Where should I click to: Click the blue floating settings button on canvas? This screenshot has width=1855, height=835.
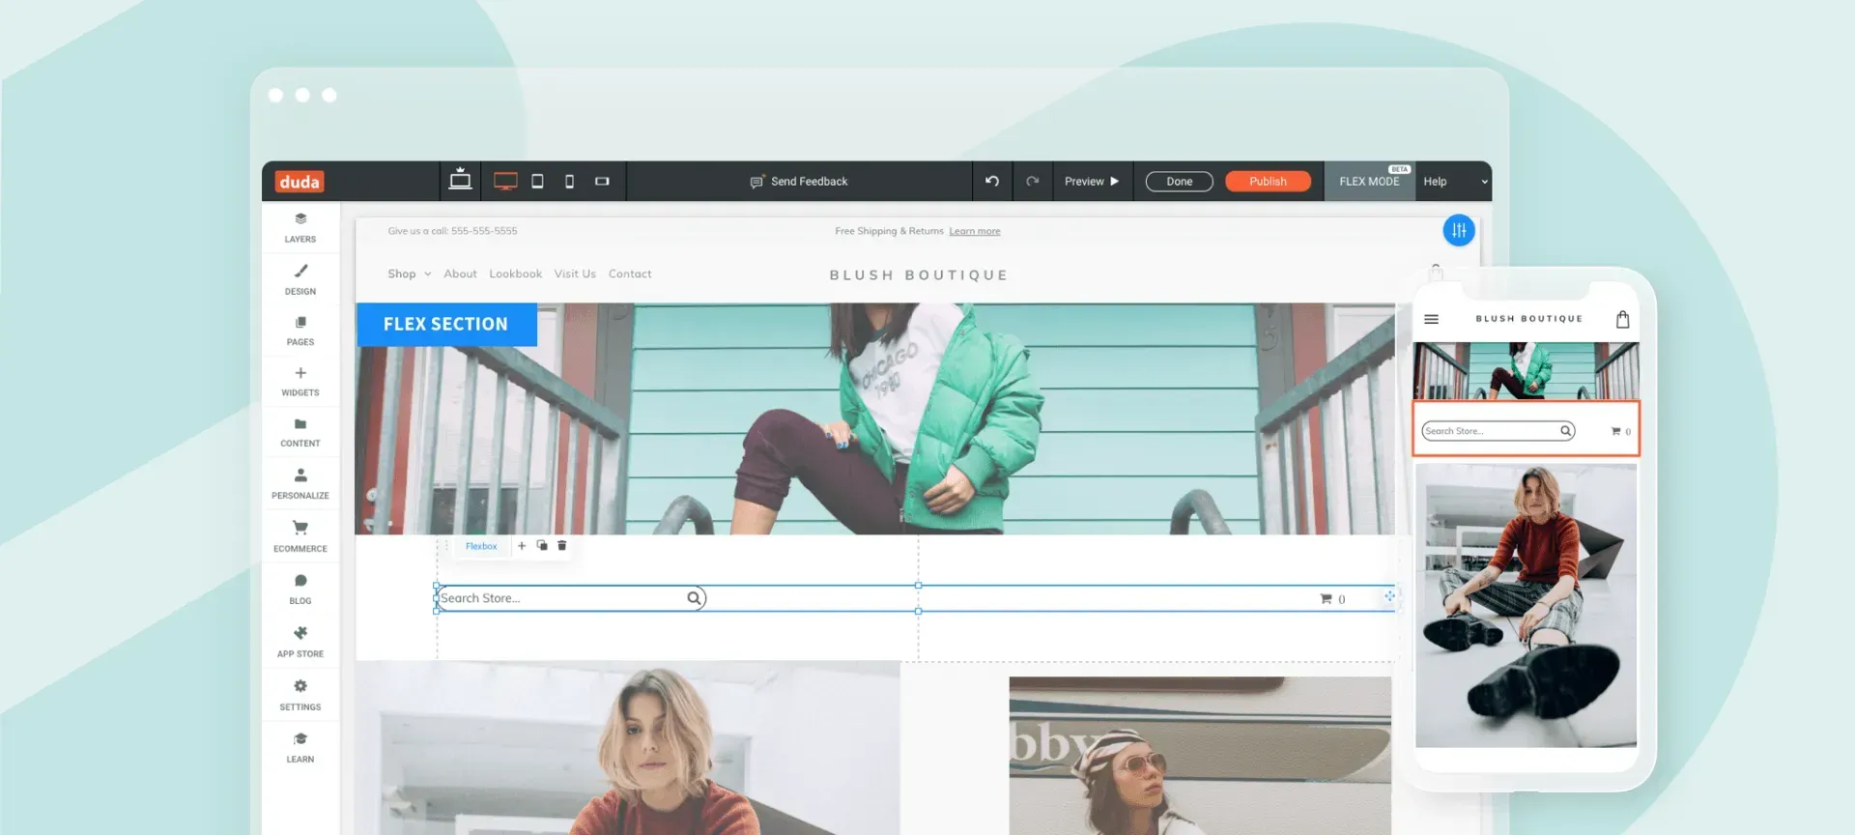click(1459, 230)
